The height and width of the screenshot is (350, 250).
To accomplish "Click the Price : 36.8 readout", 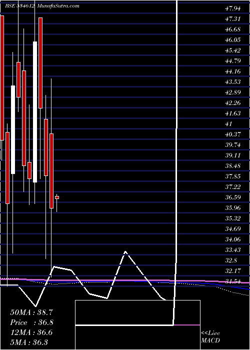I will (31, 322).
